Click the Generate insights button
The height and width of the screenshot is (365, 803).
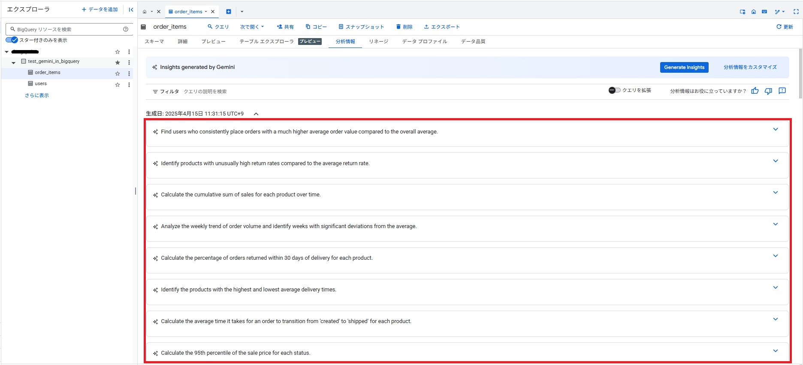point(684,67)
